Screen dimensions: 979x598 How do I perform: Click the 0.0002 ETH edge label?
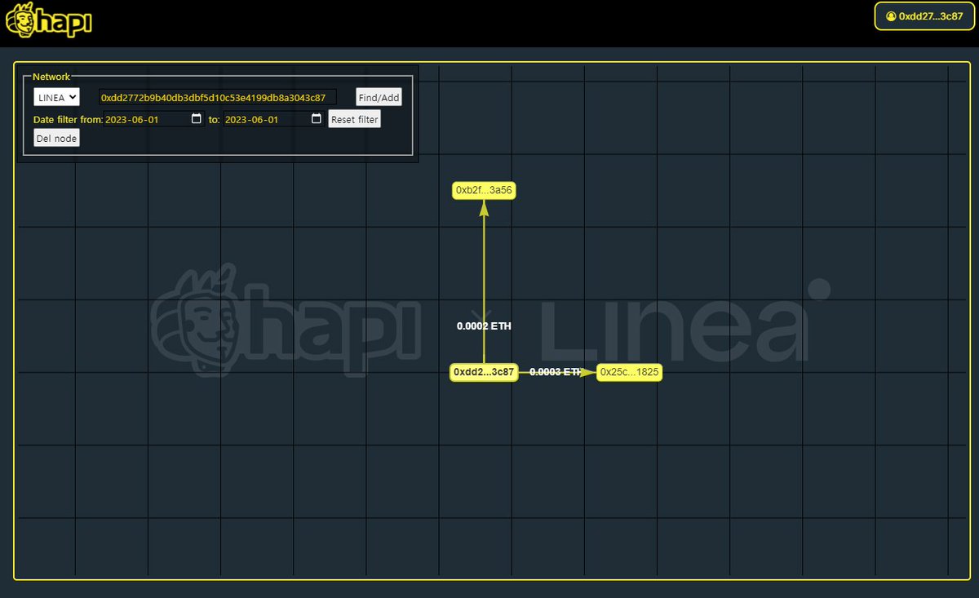coord(484,326)
